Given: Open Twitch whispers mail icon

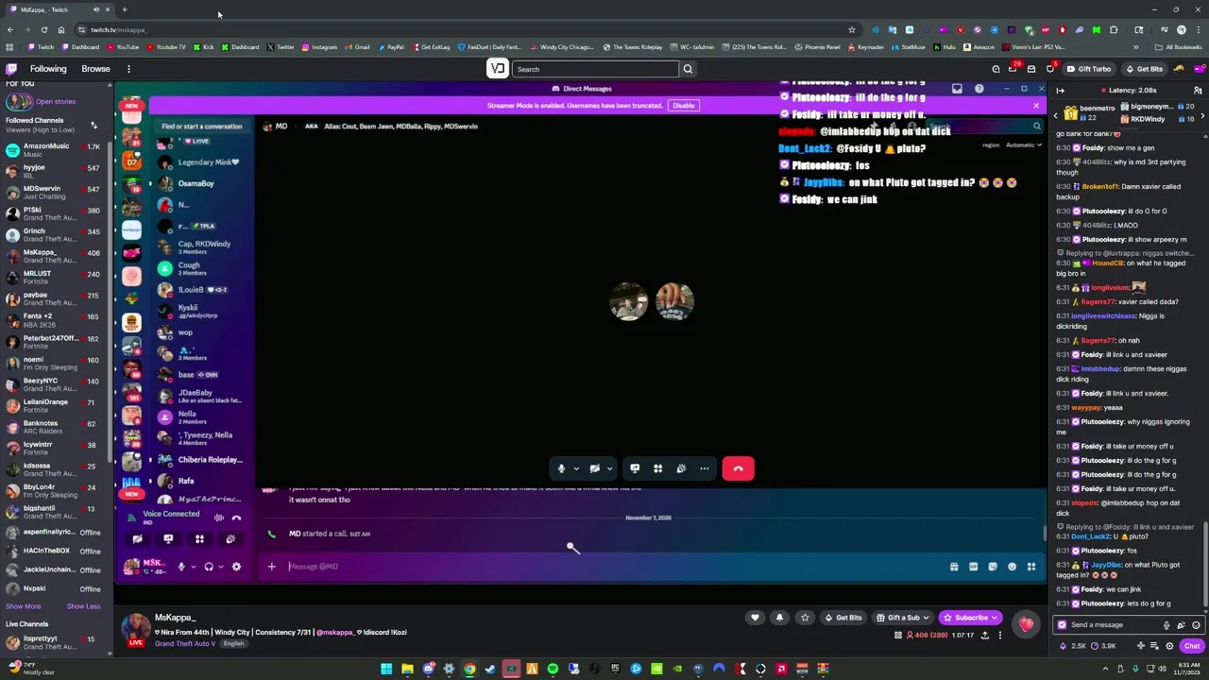Looking at the screenshot, I should 1031,69.
